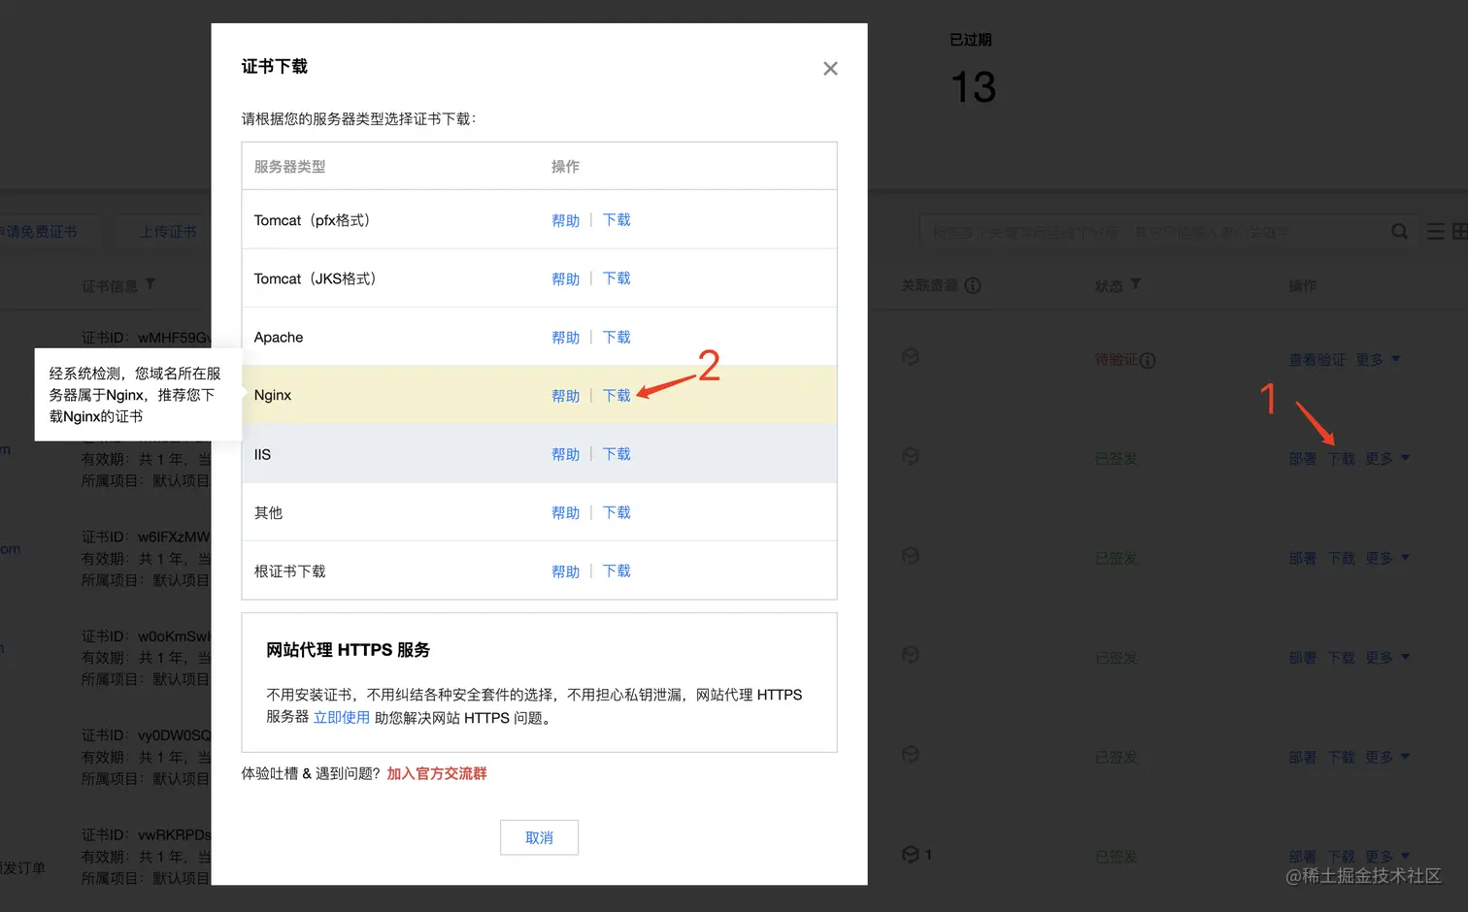
Task: Open help for Tomcat (JKS格式)
Action: (565, 278)
